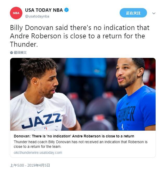The height and width of the screenshot is (170, 165).
Task: Open the USA TODAY NBA account name
Action: tap(44, 10)
